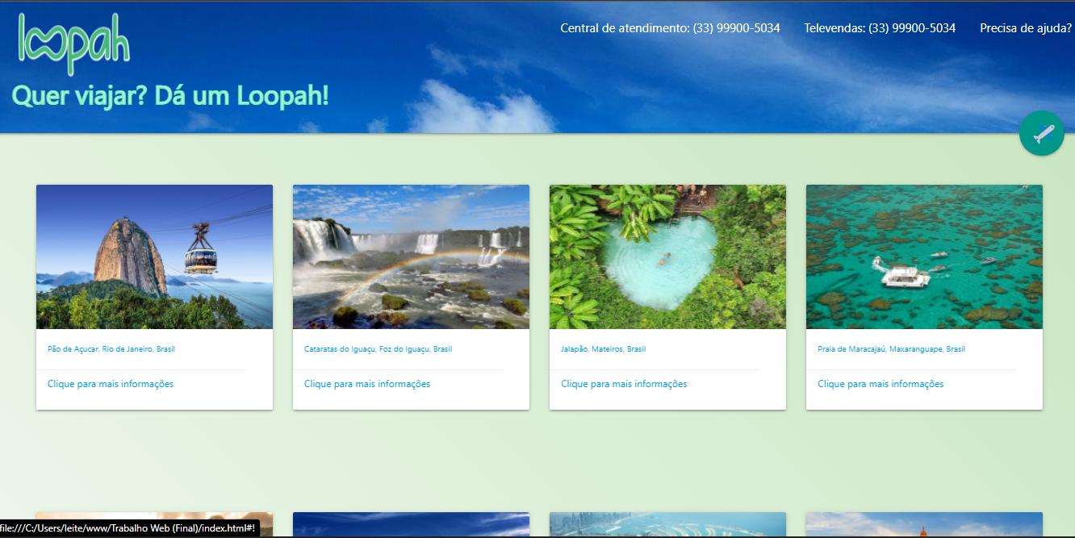This screenshot has width=1075, height=538.
Task: Click the Sugarloaf cable car photo
Action: point(153,256)
